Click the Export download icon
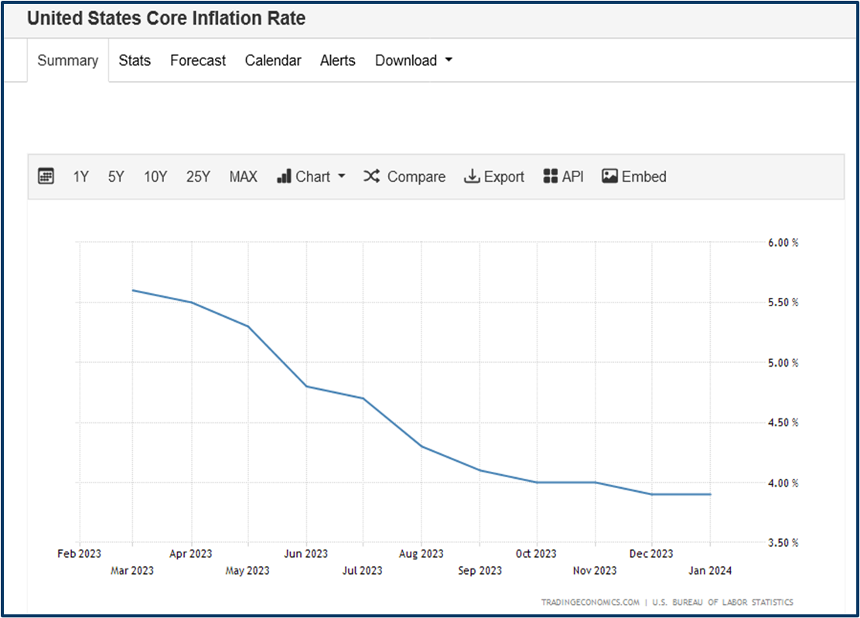The height and width of the screenshot is (618, 860). [x=471, y=176]
